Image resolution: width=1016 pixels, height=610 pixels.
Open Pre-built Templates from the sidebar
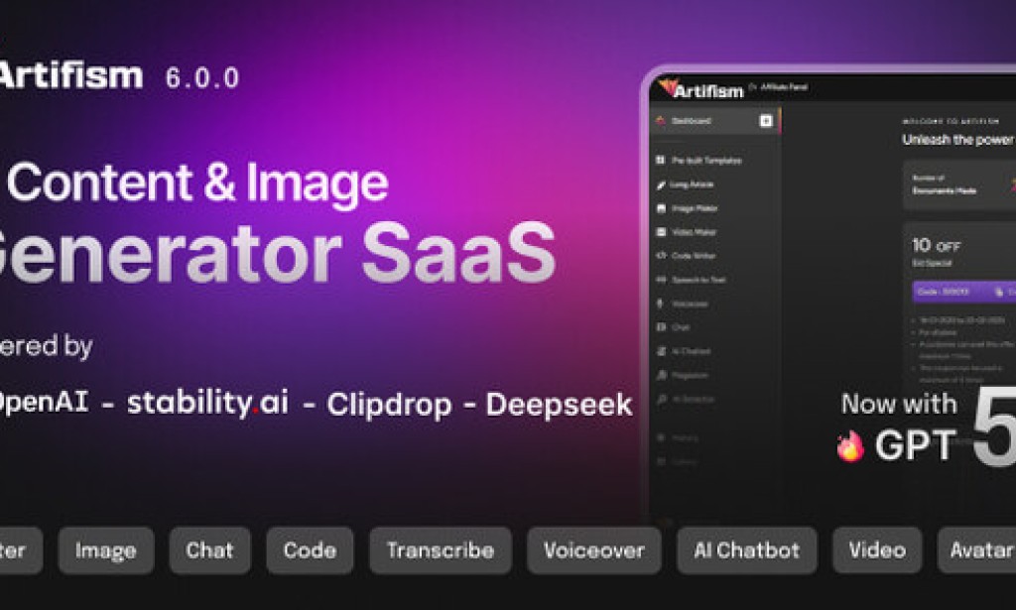(x=698, y=160)
